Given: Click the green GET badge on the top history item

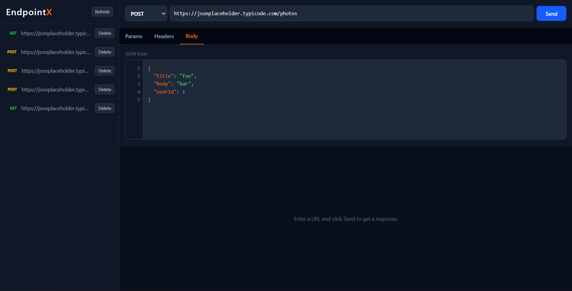Looking at the screenshot, I should click(13, 33).
